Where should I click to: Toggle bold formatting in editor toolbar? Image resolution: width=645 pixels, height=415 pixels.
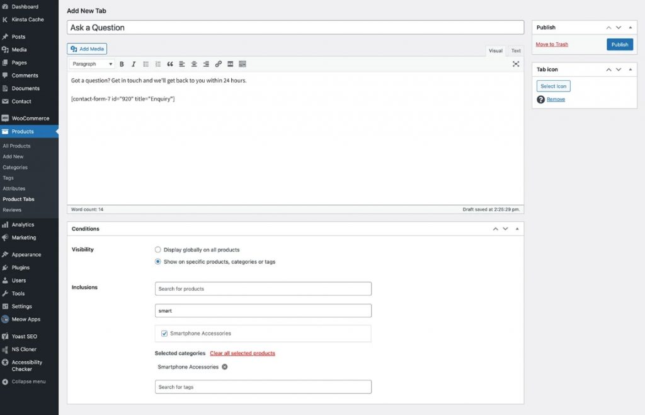pos(122,64)
